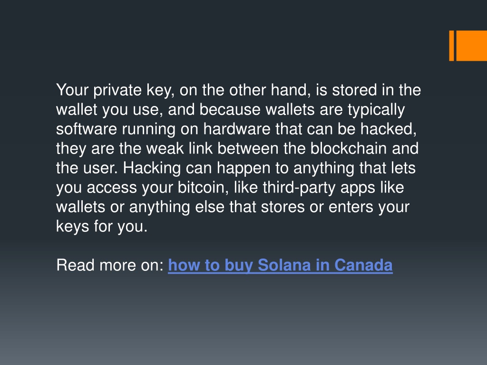487x365 pixels.
Task: Click the word 'hacked,' in the paragraph
Action: 389,129
